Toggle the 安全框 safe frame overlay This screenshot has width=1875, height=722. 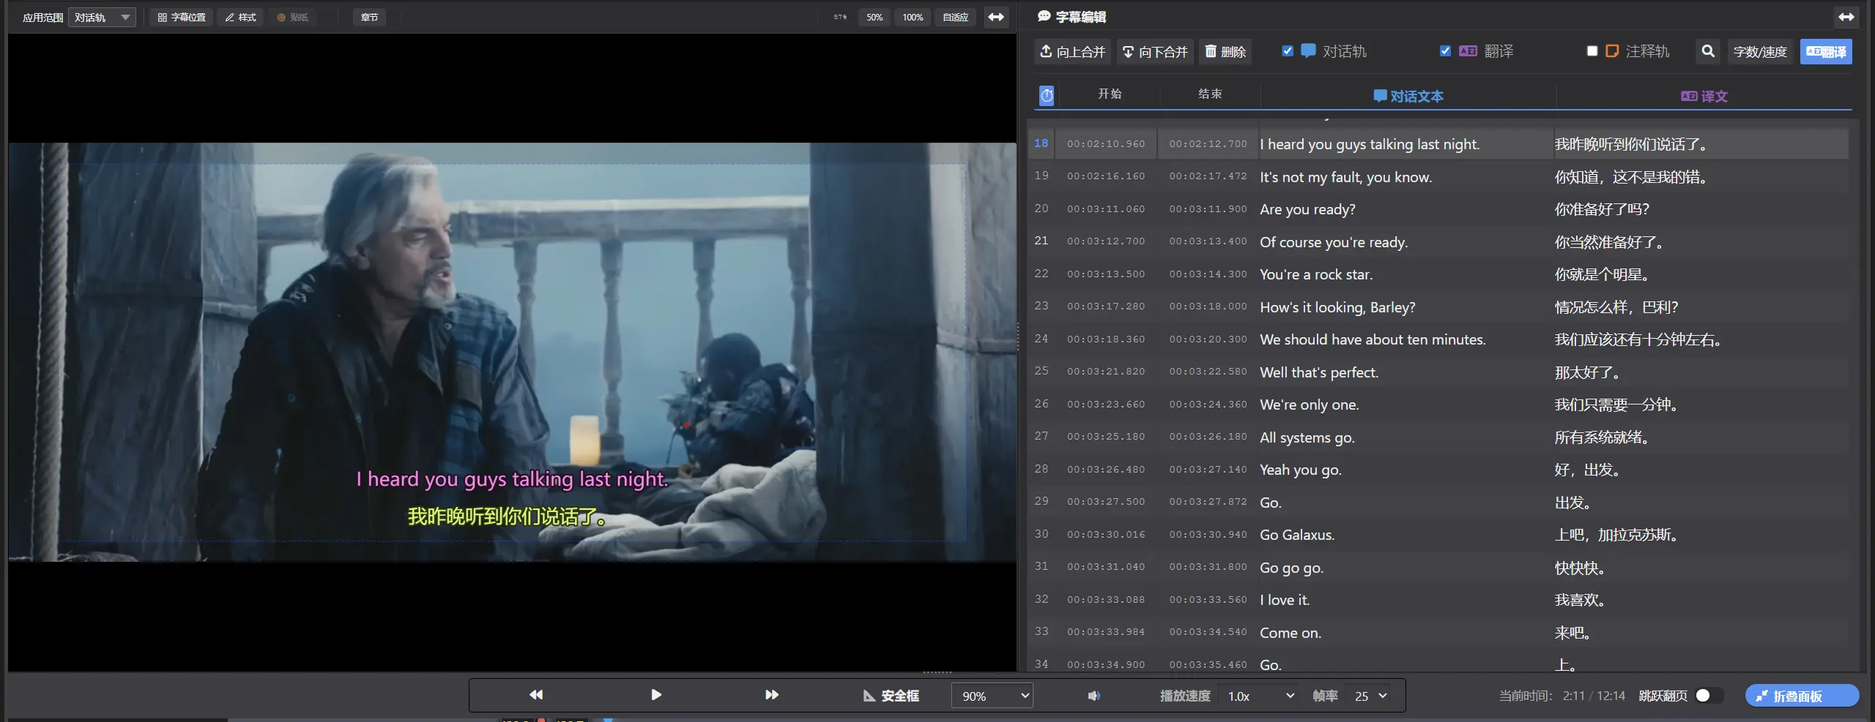point(891,696)
